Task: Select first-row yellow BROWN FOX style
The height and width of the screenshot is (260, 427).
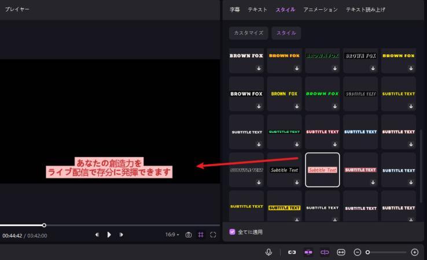Action: click(399, 61)
